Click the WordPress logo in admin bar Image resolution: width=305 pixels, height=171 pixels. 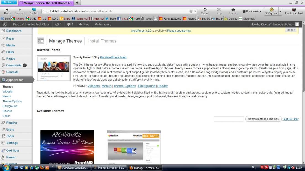coord(5,24)
